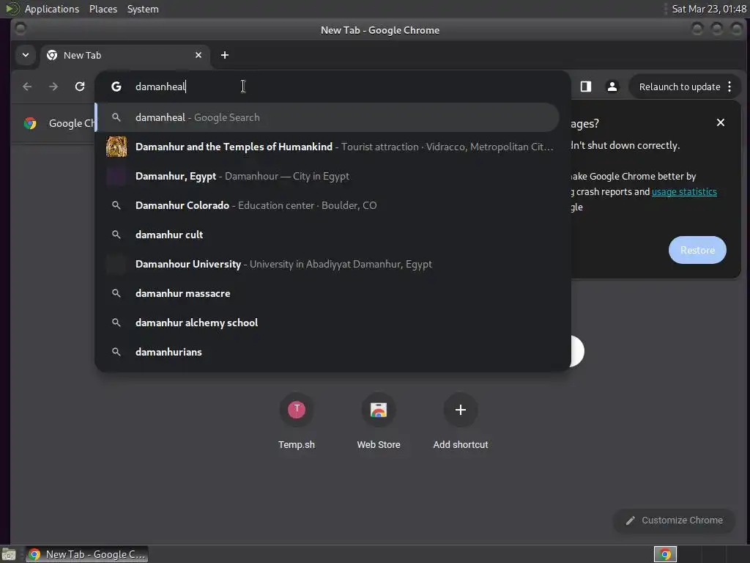The image size is (750, 563).
Task: Open the usage statistics link
Action: click(x=684, y=191)
